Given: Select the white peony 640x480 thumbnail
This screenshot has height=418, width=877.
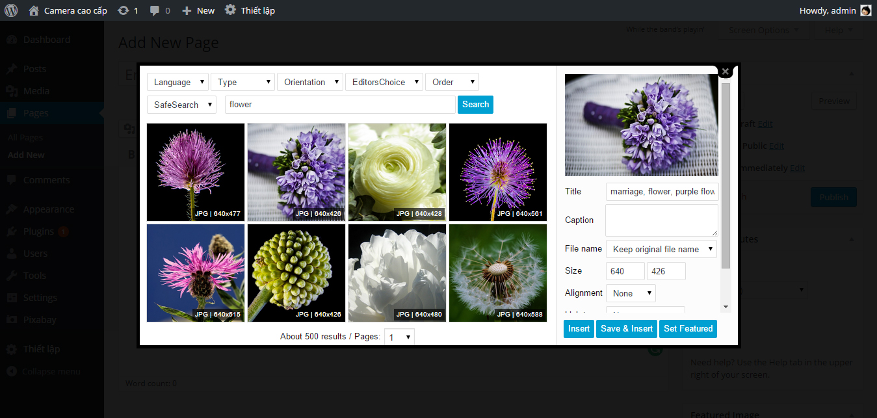Looking at the screenshot, I should coord(397,273).
